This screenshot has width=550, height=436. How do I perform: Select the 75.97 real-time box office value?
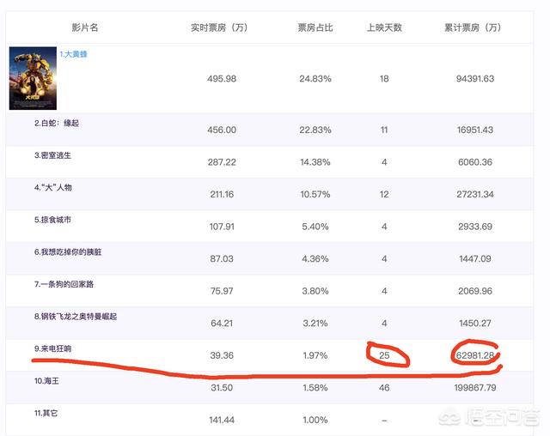(x=222, y=291)
